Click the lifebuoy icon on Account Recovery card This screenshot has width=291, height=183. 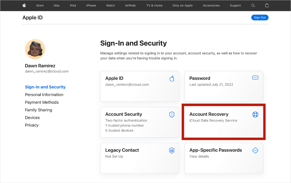click(255, 114)
